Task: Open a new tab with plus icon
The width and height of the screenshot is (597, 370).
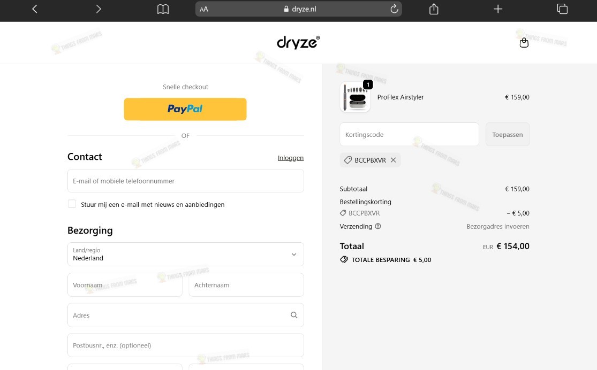Action: pyautogui.click(x=498, y=9)
